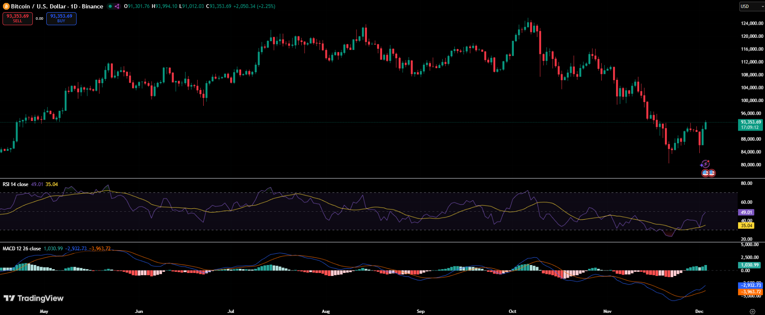Click the blue MACD value tag -2,932.73
The height and width of the screenshot is (315, 765).
click(x=751, y=285)
